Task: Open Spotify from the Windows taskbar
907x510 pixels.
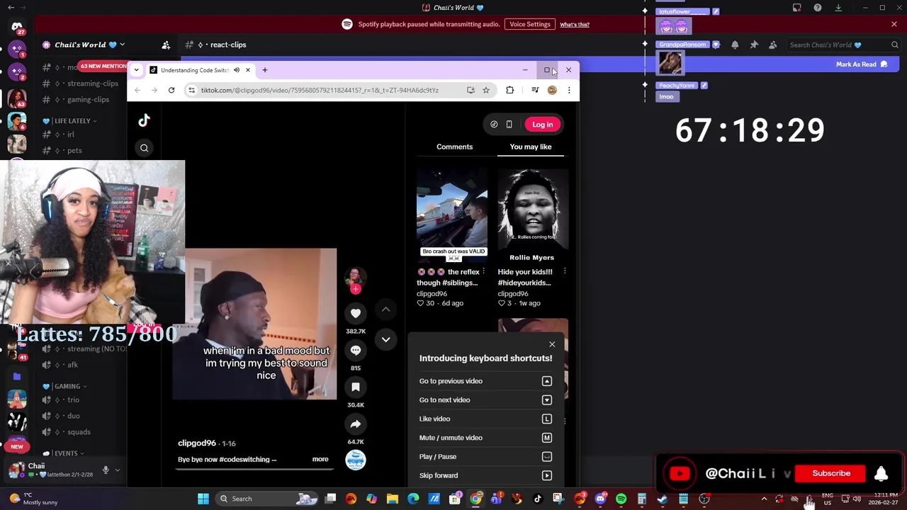Action: [x=621, y=499]
